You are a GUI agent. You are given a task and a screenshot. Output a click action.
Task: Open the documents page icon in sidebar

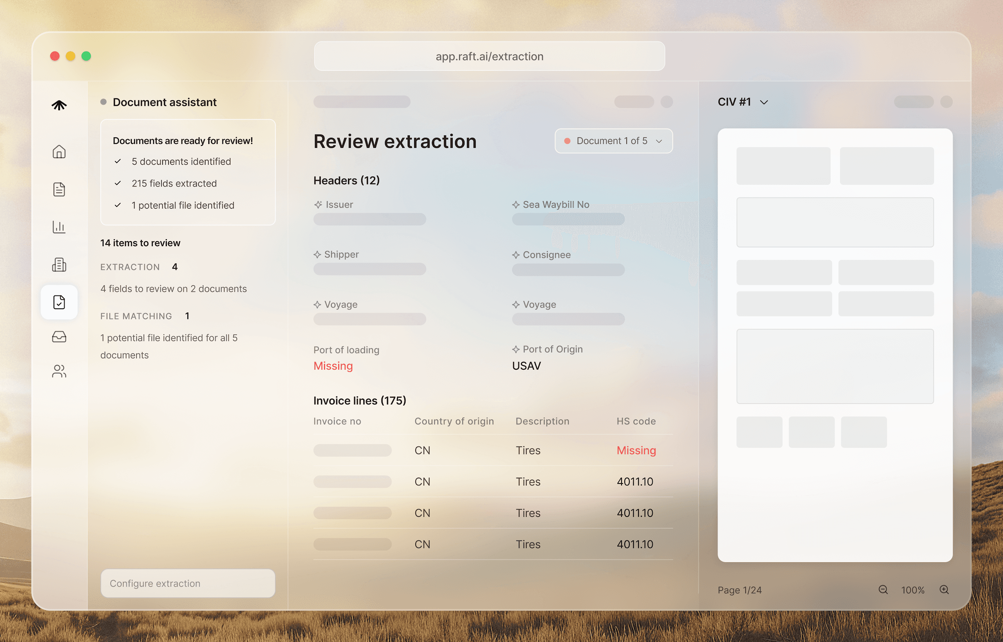[x=59, y=189]
